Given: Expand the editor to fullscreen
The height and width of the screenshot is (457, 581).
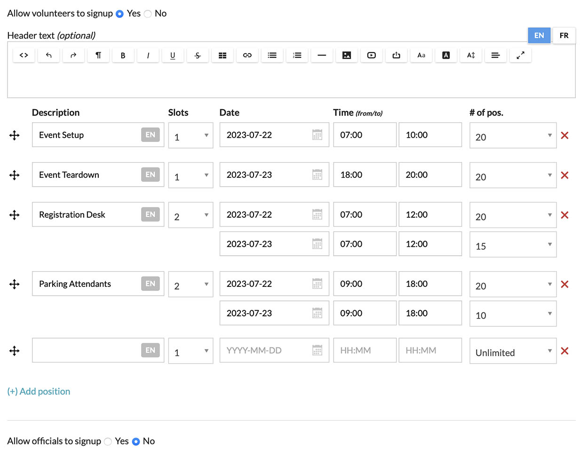Looking at the screenshot, I should pos(520,55).
